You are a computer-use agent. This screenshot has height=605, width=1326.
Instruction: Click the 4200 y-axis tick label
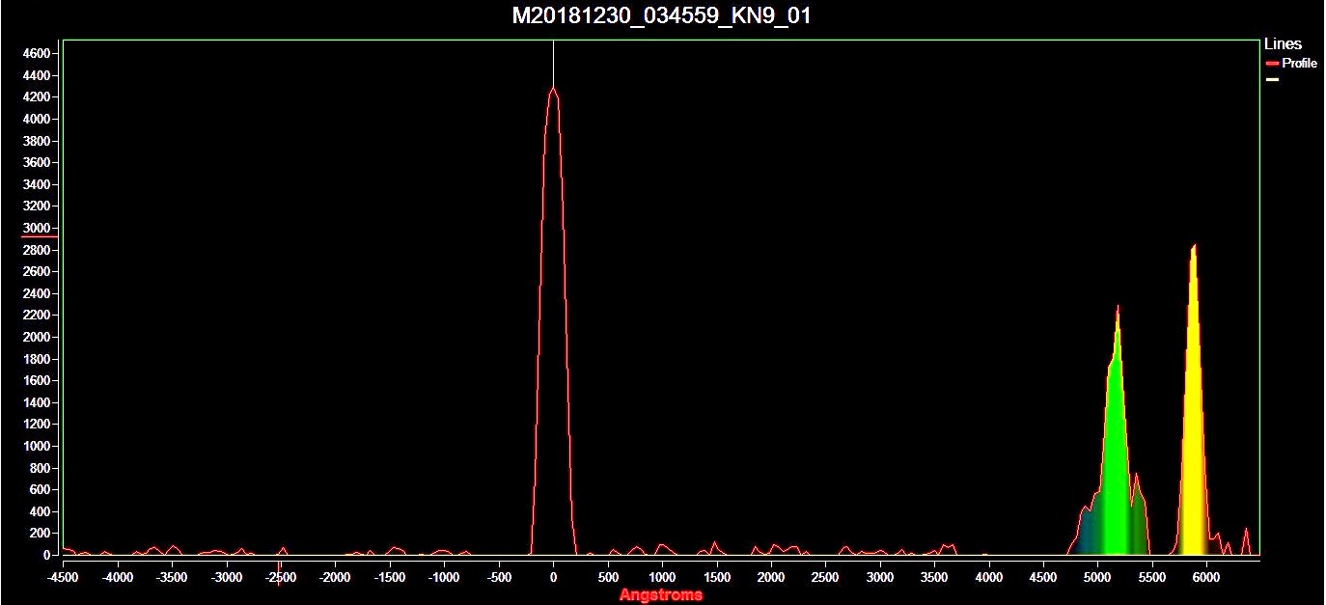point(36,97)
